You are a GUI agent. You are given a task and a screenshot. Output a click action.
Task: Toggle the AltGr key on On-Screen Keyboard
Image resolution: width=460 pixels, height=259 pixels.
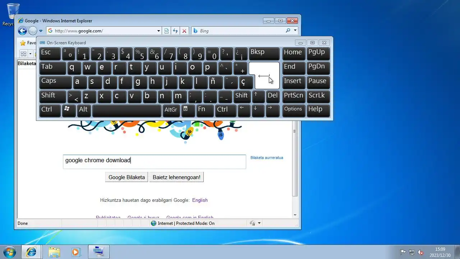[171, 111]
